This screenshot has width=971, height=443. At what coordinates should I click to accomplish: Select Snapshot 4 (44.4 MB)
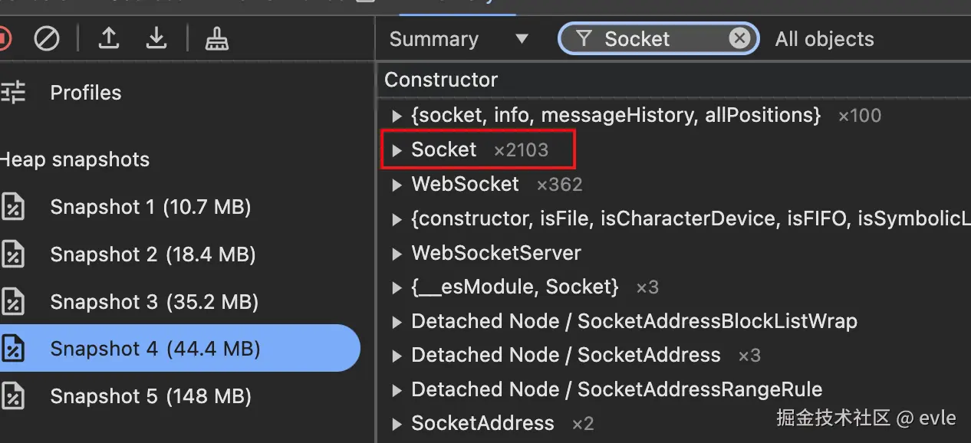[x=155, y=349]
